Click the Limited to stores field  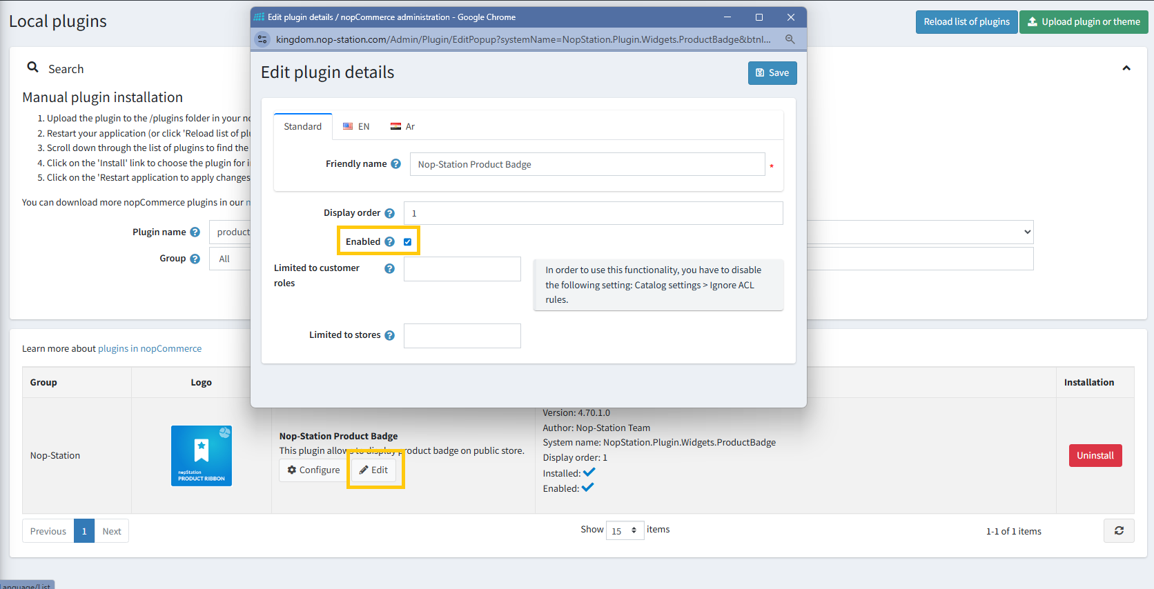coord(462,336)
